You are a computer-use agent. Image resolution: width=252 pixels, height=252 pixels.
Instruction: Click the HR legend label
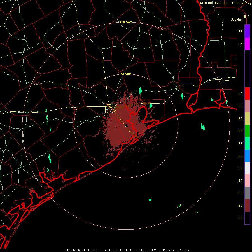(240, 131)
